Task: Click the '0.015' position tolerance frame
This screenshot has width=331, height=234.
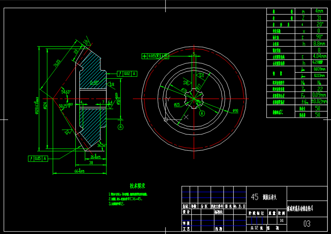Action: click(155, 56)
